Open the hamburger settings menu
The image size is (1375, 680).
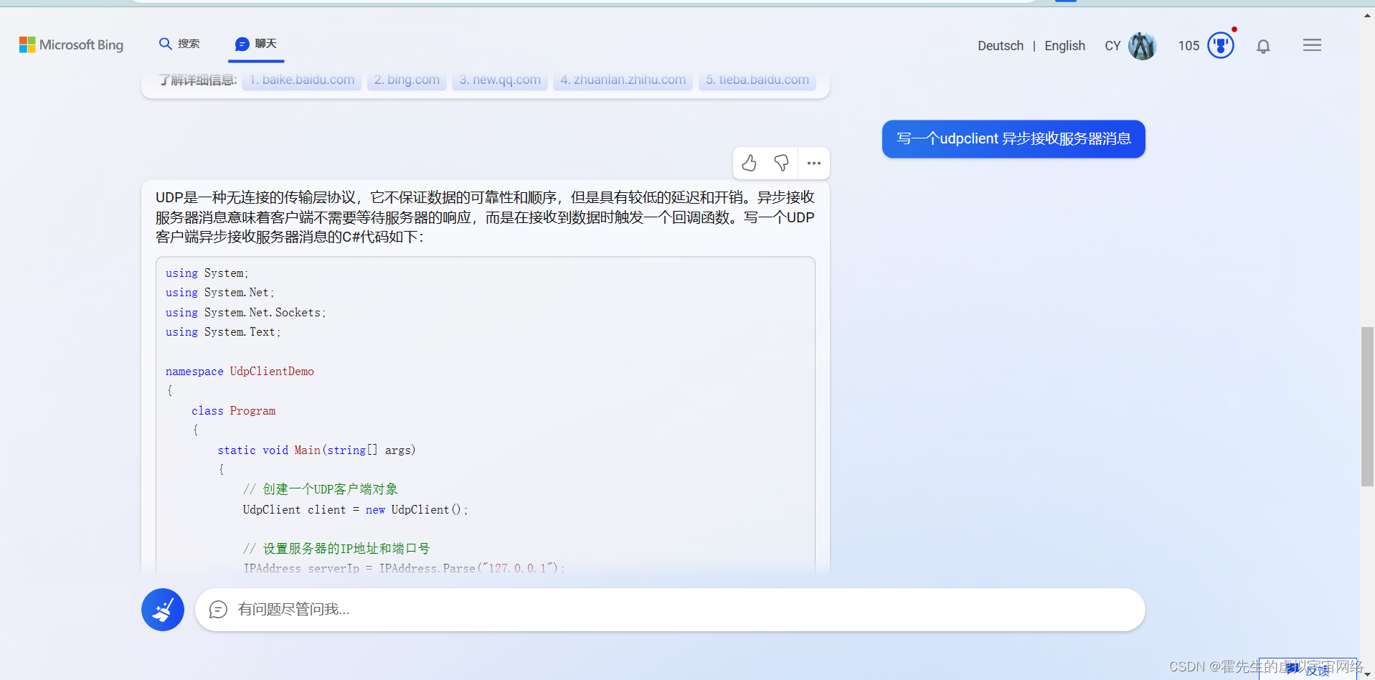tap(1312, 45)
